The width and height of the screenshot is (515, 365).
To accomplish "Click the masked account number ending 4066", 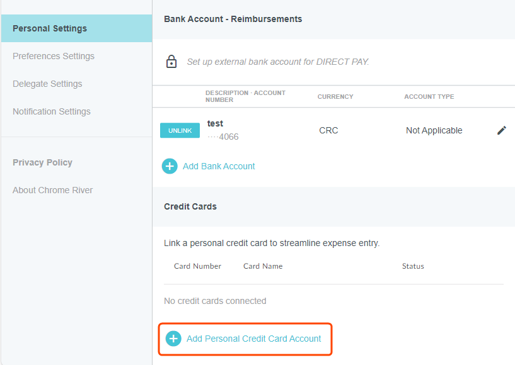I will pos(223,137).
